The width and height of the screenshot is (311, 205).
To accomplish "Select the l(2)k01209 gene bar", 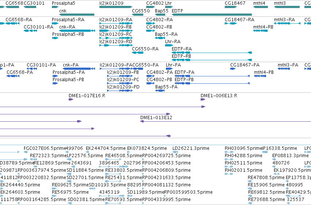I will pyautogui.click(x=116, y=7).
